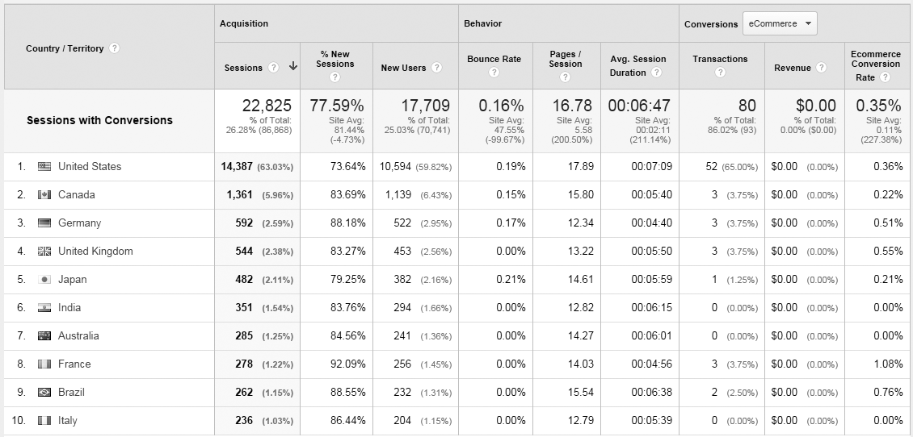Click the Brazil flag icon
This screenshot has width=913, height=437.
pyautogui.click(x=44, y=393)
